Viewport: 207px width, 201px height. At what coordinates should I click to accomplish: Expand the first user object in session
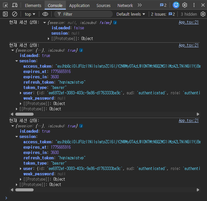pyautogui.click(x=21, y=93)
